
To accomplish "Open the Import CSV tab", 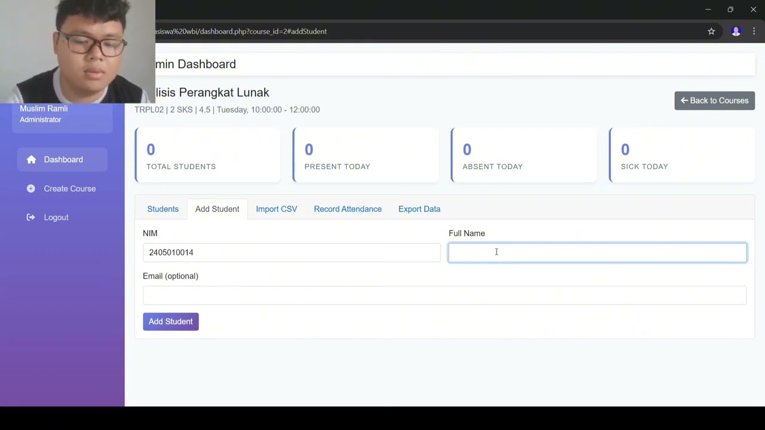I will click(277, 209).
